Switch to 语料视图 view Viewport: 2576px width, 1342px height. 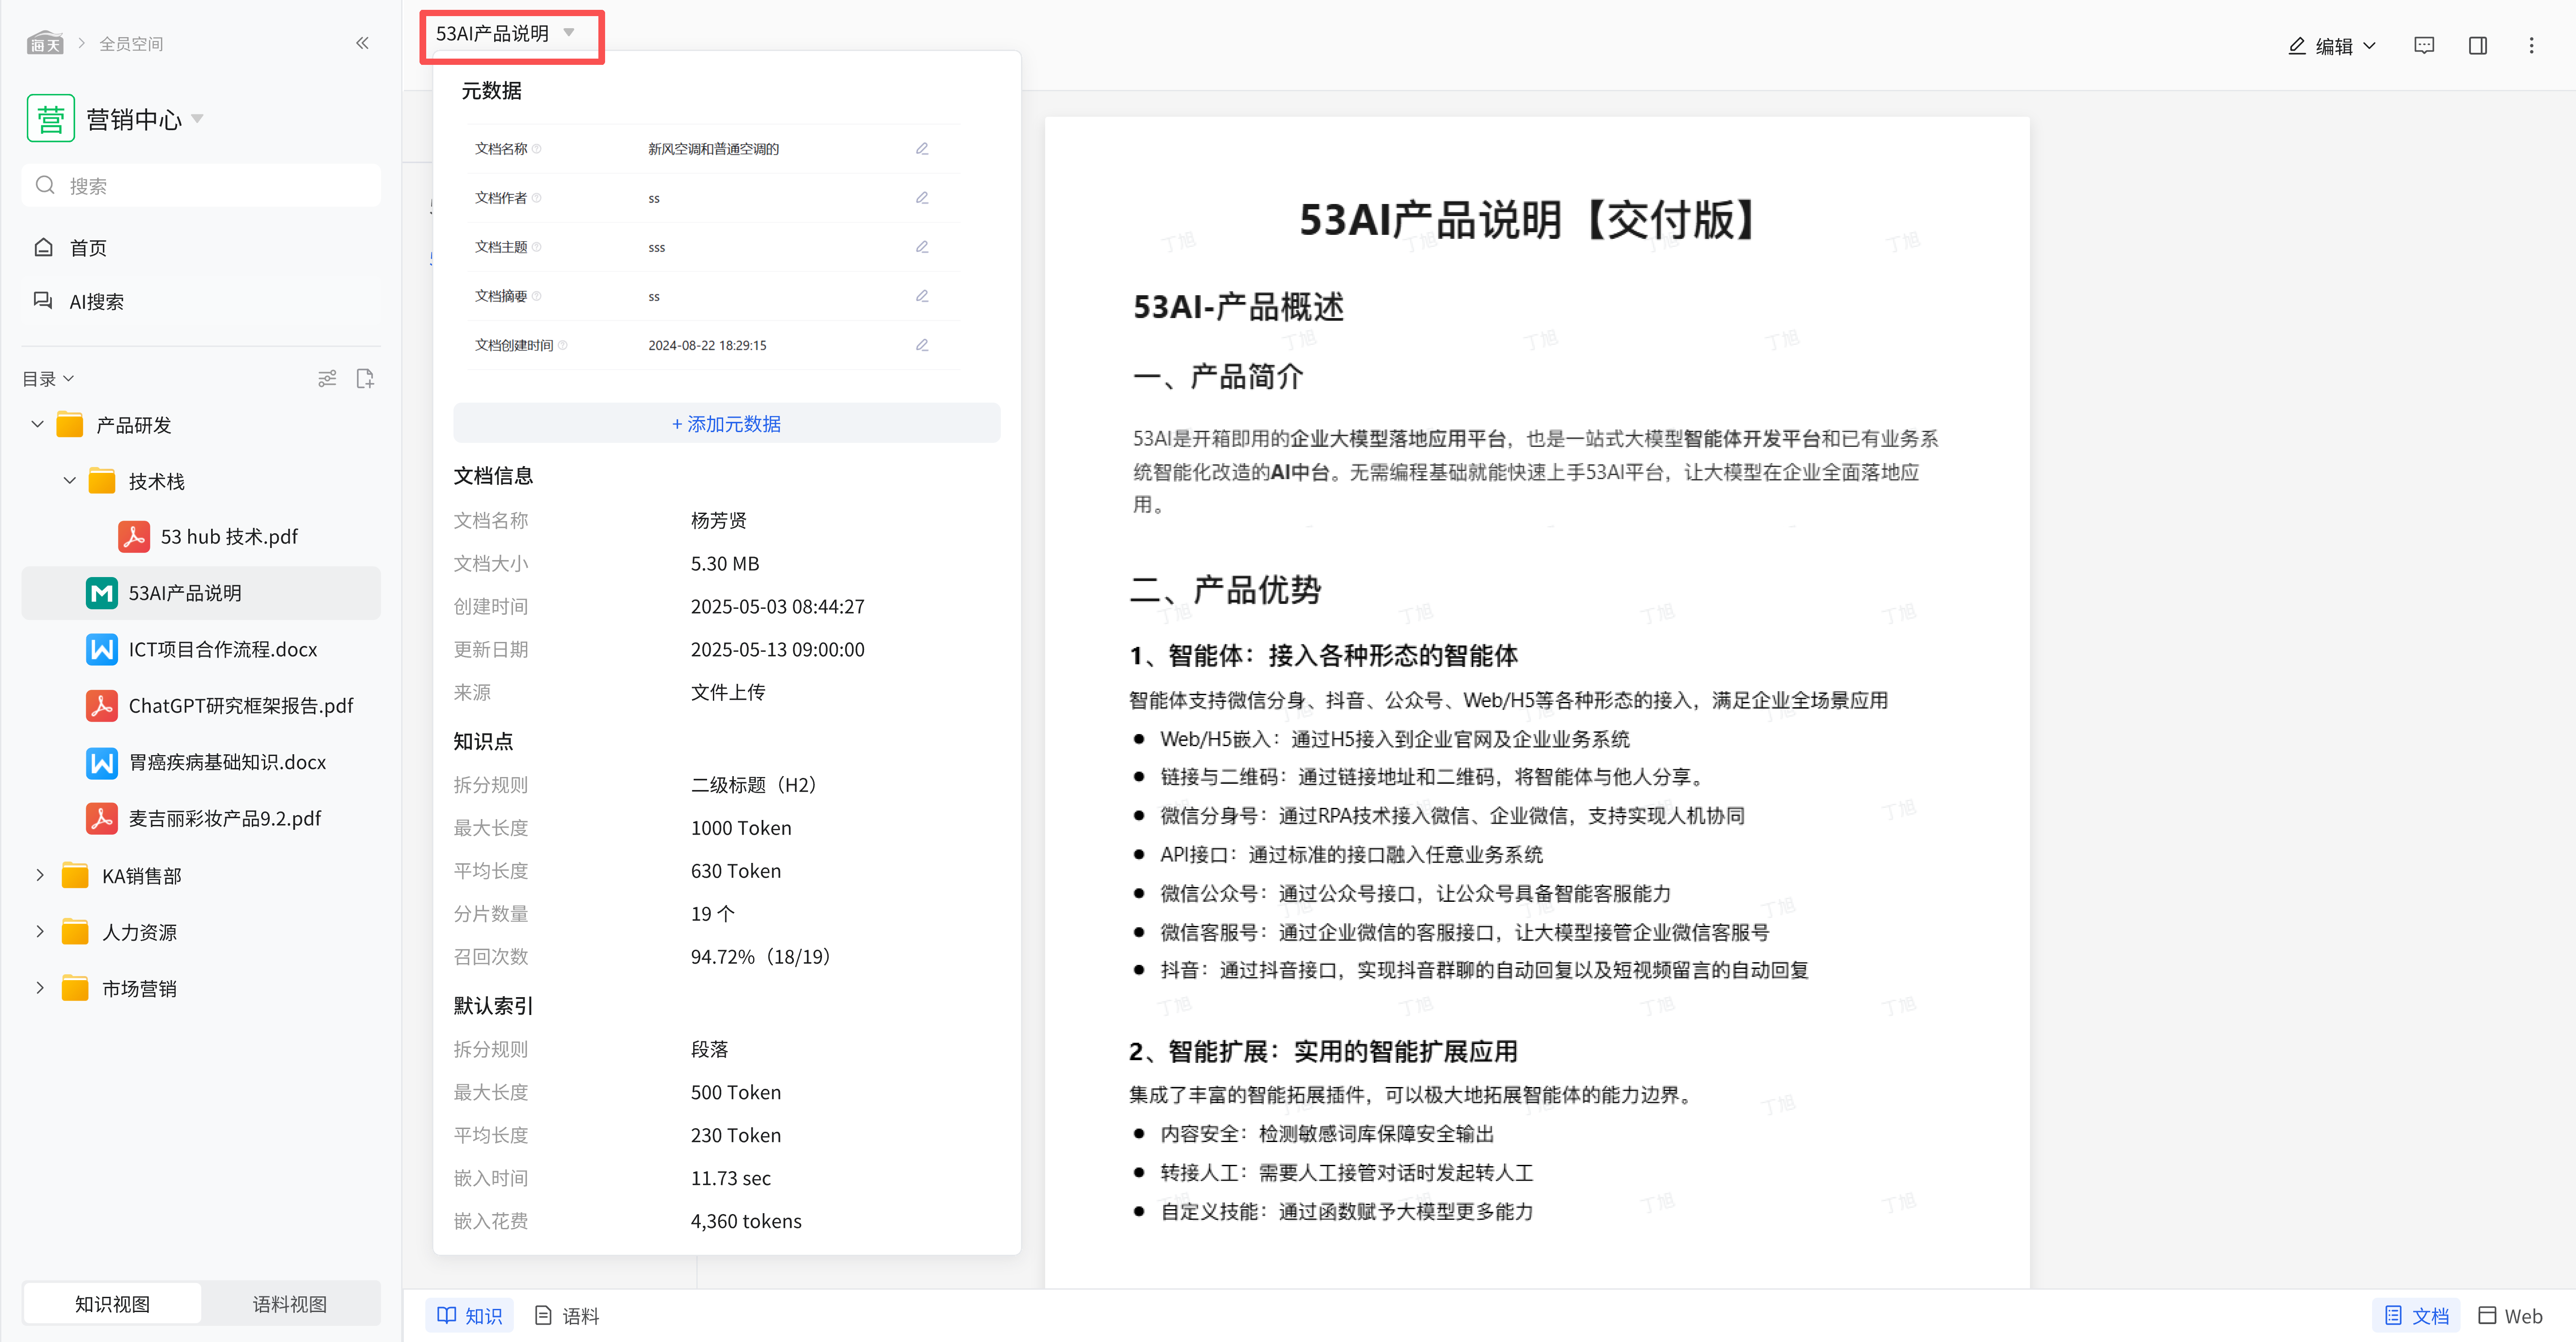point(289,1303)
